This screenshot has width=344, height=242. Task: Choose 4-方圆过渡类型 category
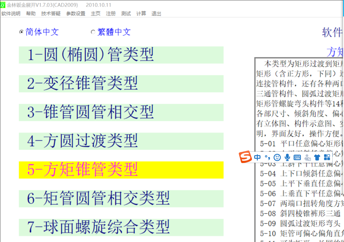(x=121, y=141)
